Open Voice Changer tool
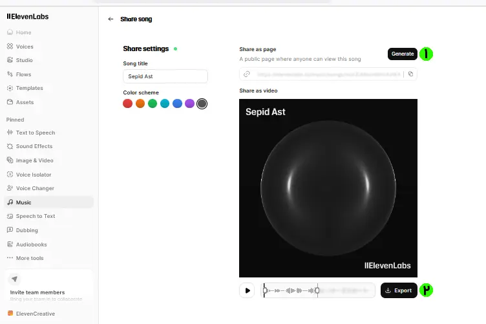Image resolution: width=486 pixels, height=324 pixels. (x=35, y=188)
